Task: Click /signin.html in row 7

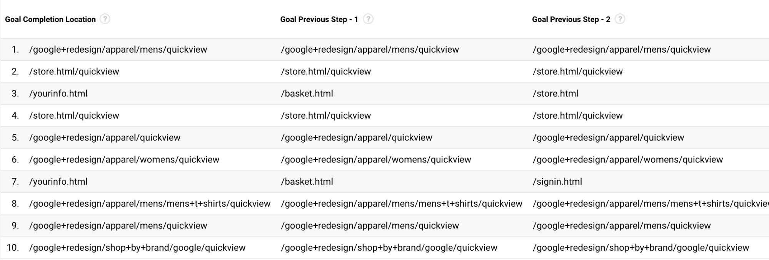Action: 557,182
